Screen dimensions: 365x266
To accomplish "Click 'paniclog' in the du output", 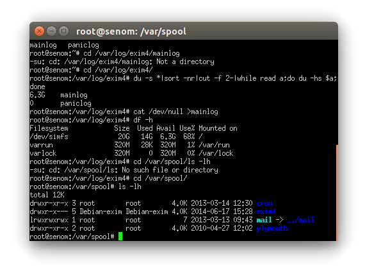I will coord(76,103).
